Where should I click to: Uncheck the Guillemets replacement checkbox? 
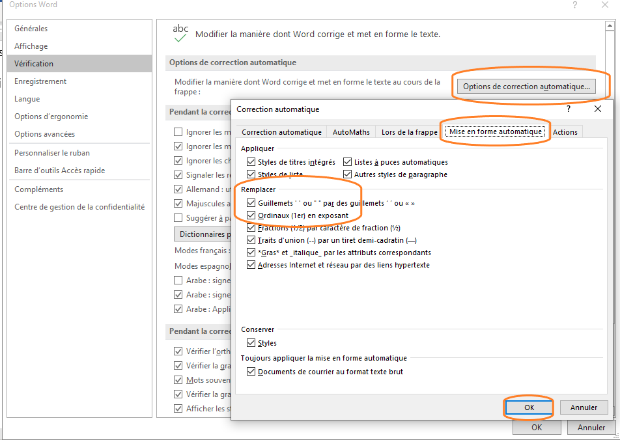pyautogui.click(x=251, y=203)
